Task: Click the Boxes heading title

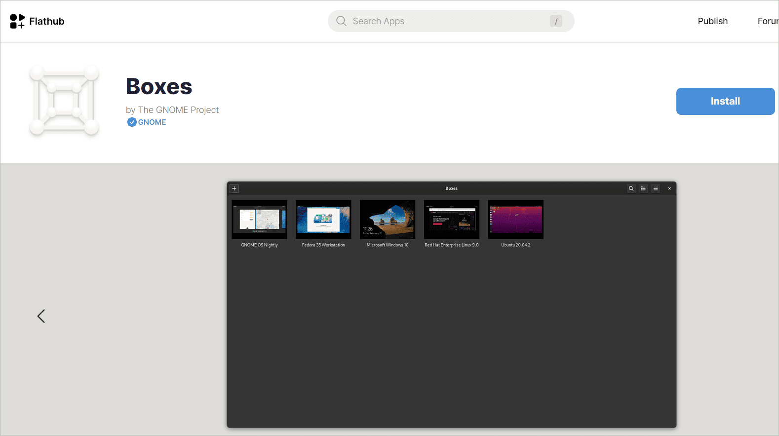Action: tap(159, 86)
